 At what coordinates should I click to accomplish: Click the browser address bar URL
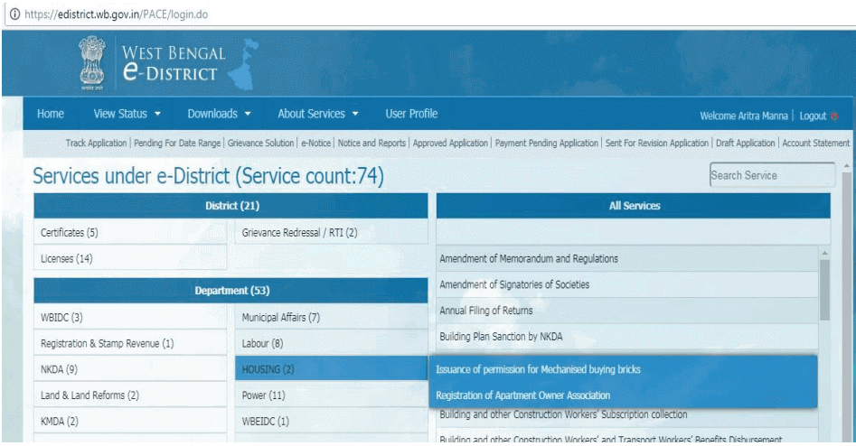pyautogui.click(x=117, y=14)
